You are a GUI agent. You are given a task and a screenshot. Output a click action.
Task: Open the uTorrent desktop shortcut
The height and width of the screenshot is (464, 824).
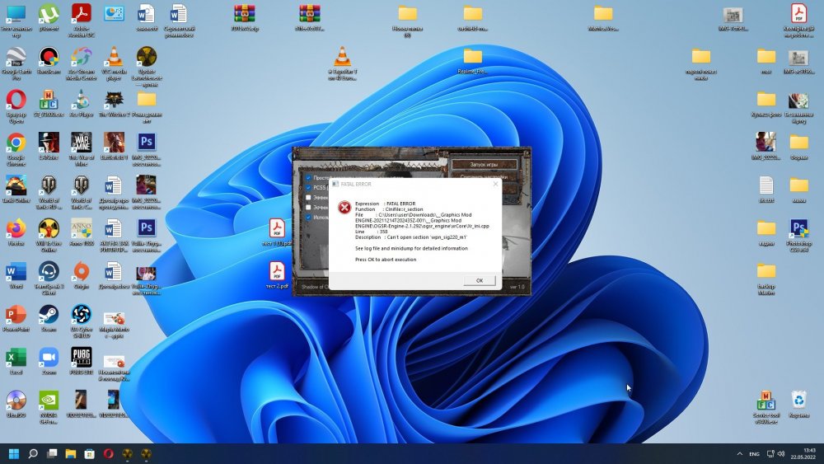click(x=49, y=13)
